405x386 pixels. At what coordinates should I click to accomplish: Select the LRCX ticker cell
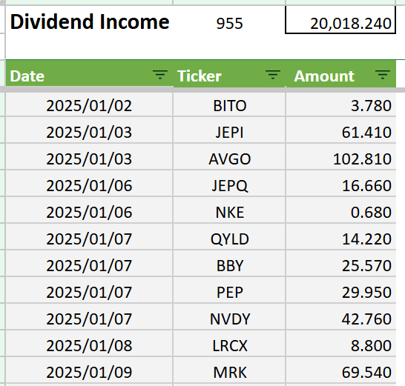229,343
